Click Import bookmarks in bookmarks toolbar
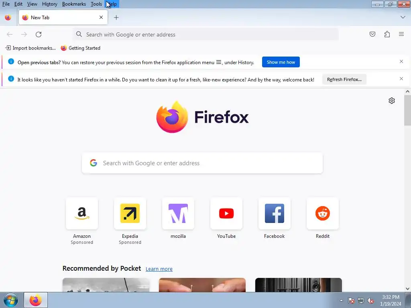Screen dimensions: 411x308 [x=31, y=48]
